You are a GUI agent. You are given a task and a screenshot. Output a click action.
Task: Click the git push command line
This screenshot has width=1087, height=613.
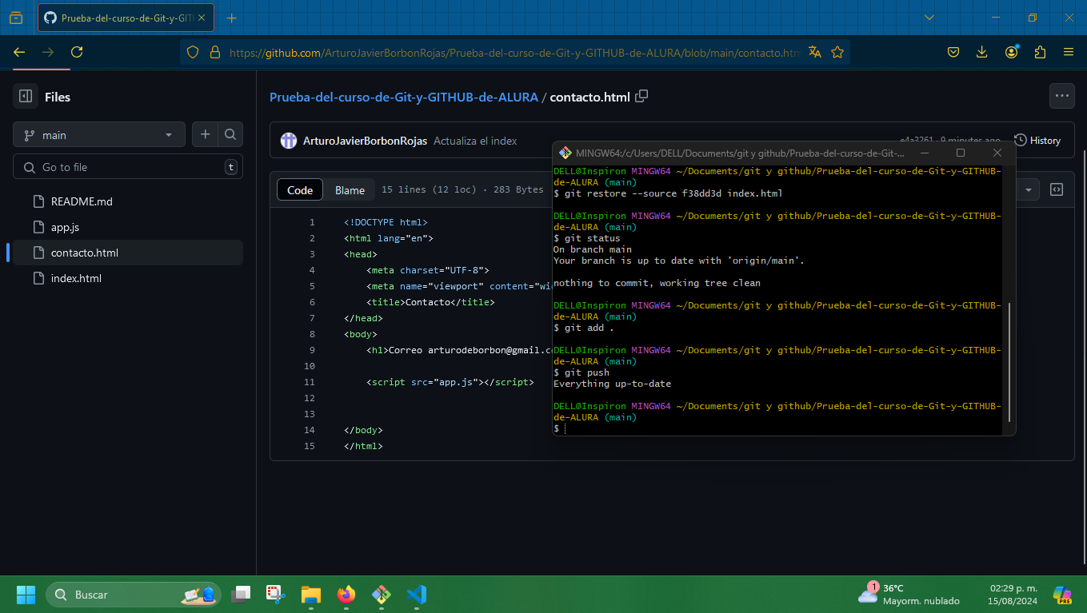point(581,372)
